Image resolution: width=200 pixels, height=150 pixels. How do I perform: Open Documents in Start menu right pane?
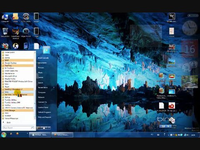42,63
